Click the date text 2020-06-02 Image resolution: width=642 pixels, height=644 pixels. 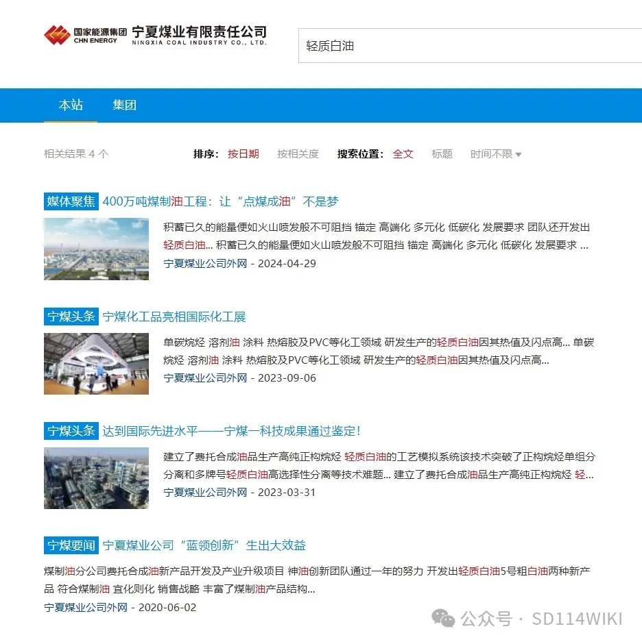coord(167,607)
